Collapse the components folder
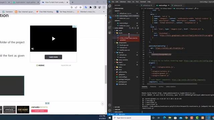Screen dimensions: 214x120 pos(122,43)
